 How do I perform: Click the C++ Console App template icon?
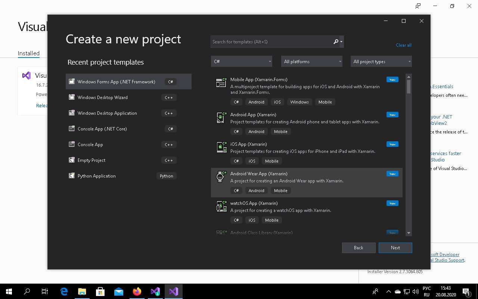[x=72, y=144]
